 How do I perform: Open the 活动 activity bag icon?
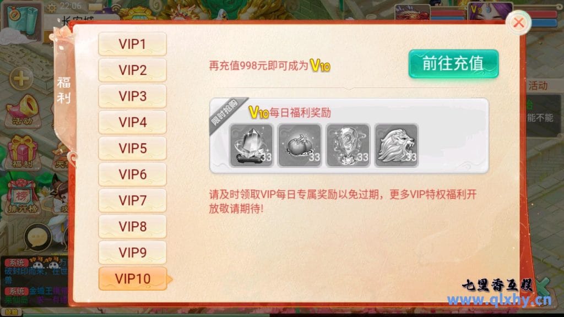(x=23, y=110)
